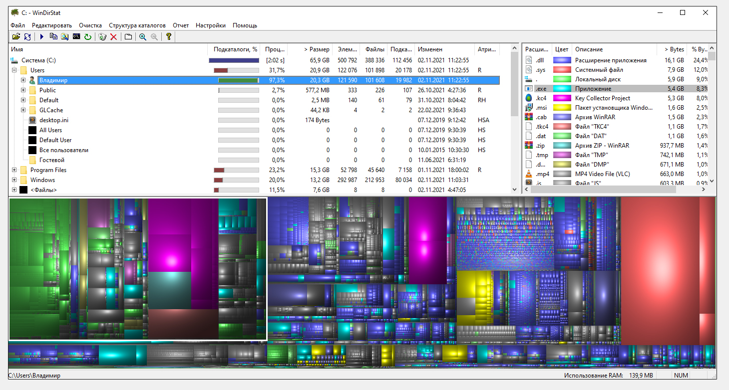Click the Refresh all toolbar icon

[27, 37]
